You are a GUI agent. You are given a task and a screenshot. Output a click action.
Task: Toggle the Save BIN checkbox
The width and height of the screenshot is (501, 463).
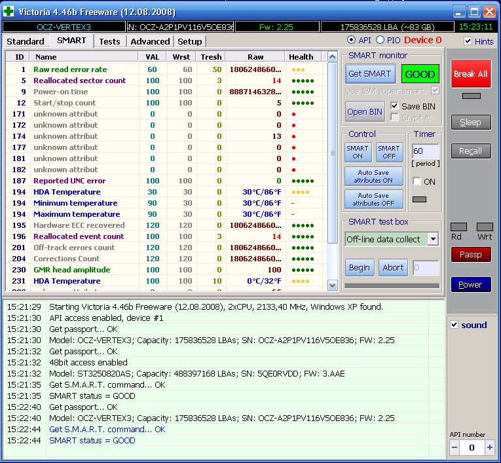(395, 106)
